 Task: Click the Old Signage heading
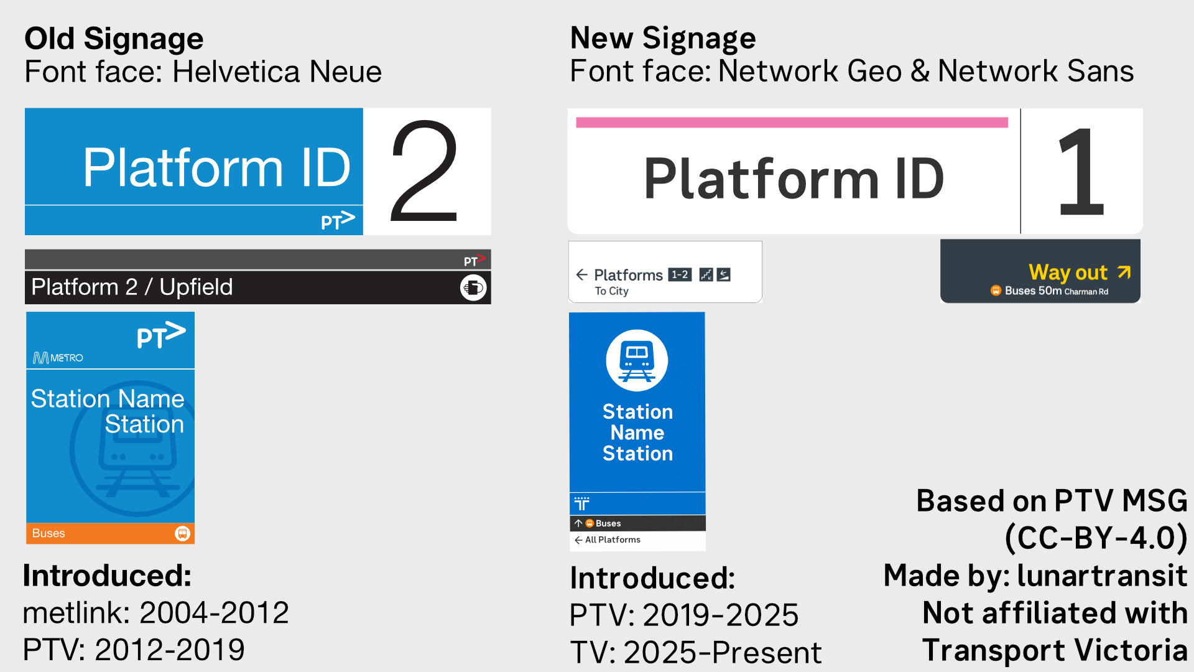(114, 39)
